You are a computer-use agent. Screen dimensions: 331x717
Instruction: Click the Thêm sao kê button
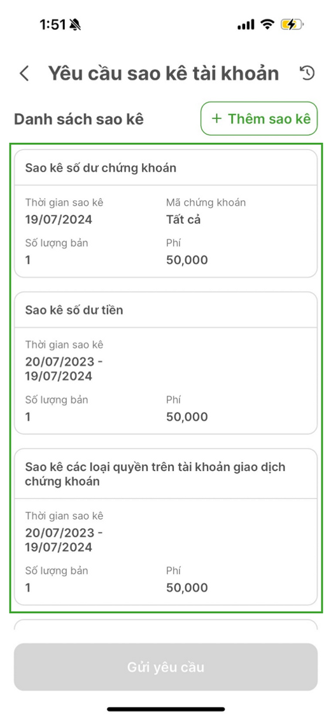click(259, 119)
